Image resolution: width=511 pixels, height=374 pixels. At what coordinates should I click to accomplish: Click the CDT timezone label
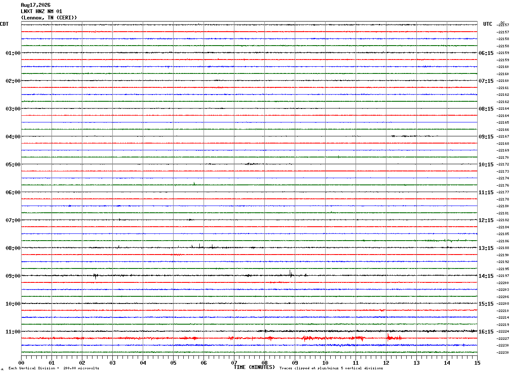pyautogui.click(x=4, y=24)
